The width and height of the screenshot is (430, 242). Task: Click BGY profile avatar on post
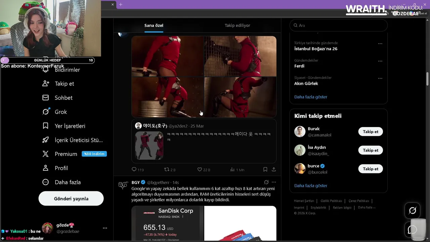pyautogui.click(x=123, y=185)
